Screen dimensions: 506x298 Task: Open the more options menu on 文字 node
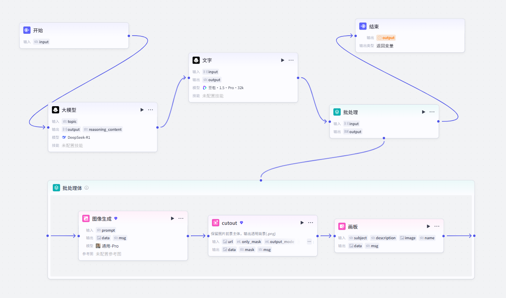click(x=291, y=60)
